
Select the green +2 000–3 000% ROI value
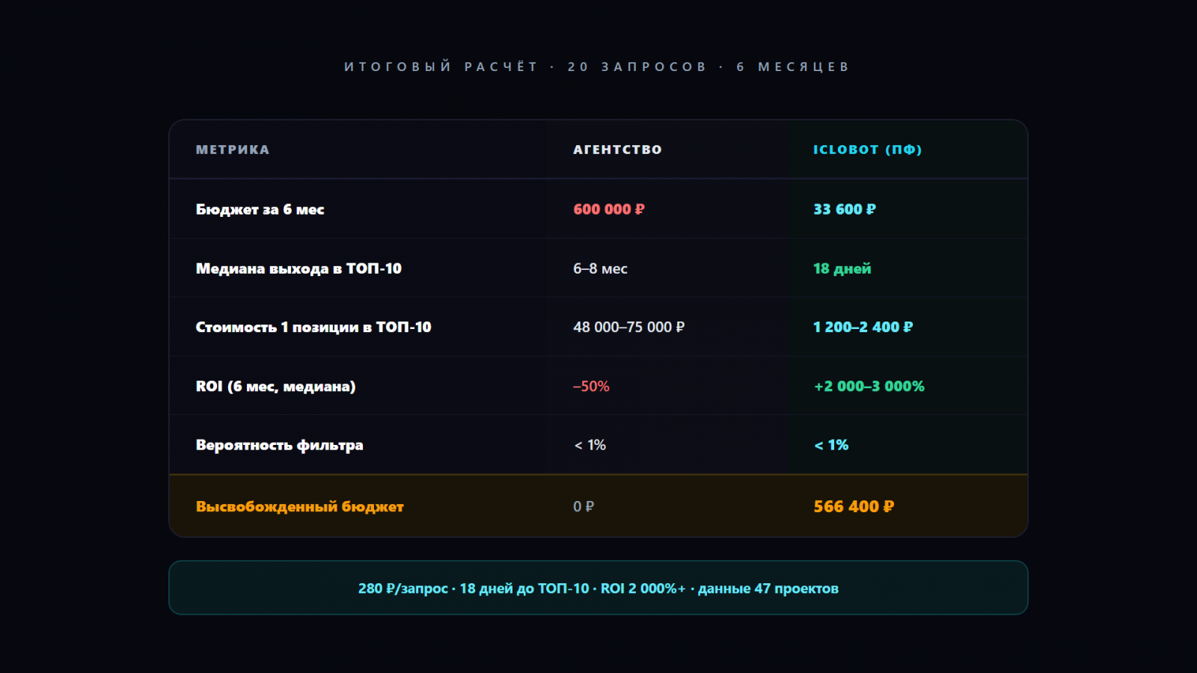869,386
